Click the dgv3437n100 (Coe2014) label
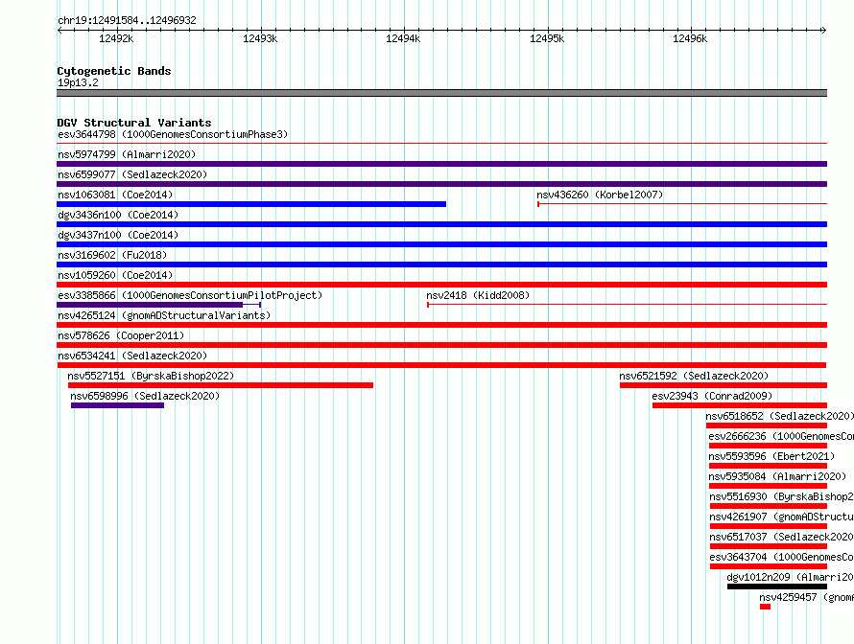 coord(118,235)
